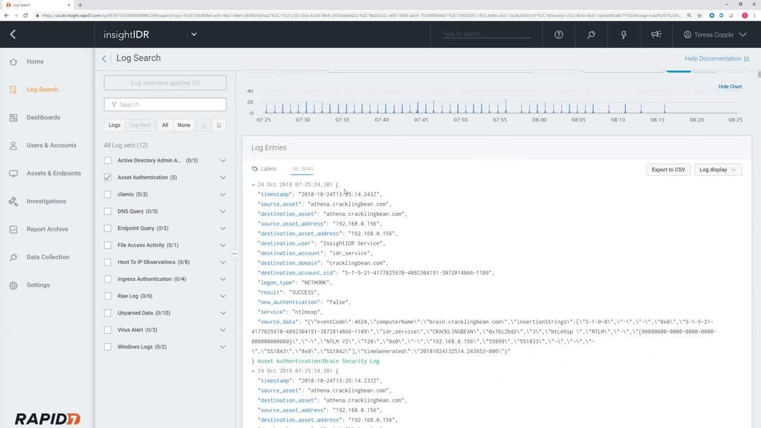Screen dimensions: 761x428
Task: Click the Labels tag icon
Action: [255, 169]
